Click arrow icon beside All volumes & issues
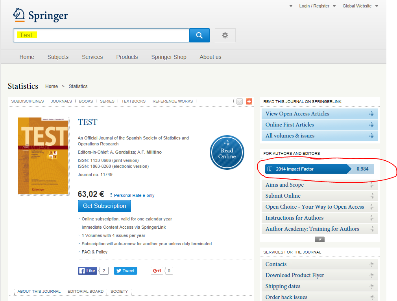Screen dimensions: 397x301 pos(371,136)
